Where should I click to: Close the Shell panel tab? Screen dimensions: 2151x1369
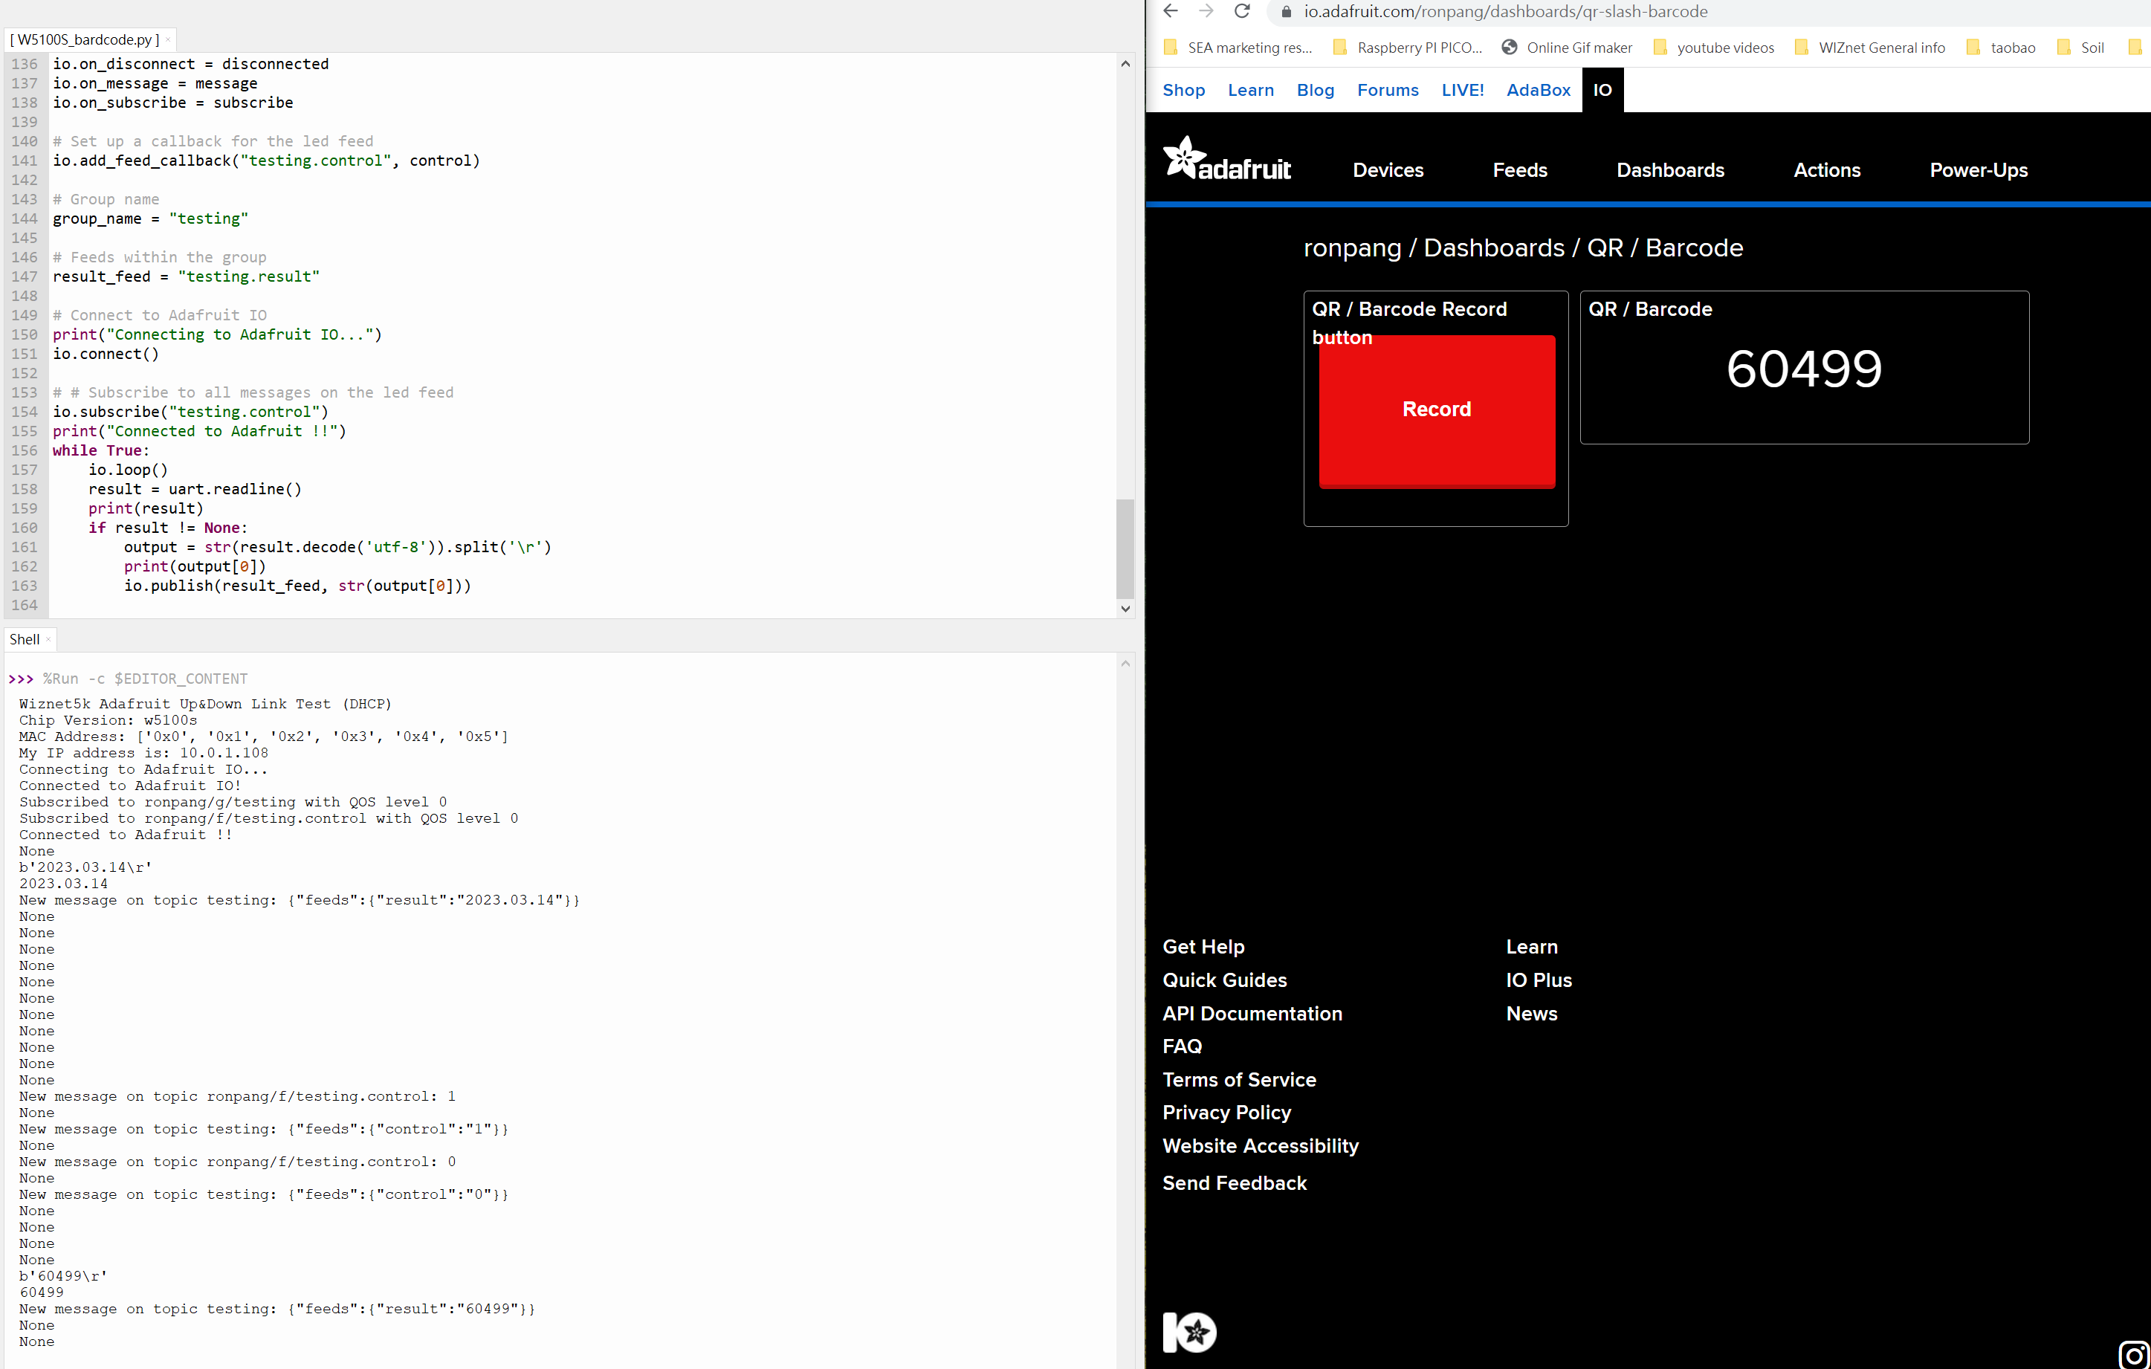[x=48, y=639]
